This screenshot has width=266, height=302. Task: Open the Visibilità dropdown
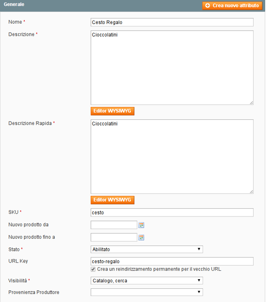[146, 281]
